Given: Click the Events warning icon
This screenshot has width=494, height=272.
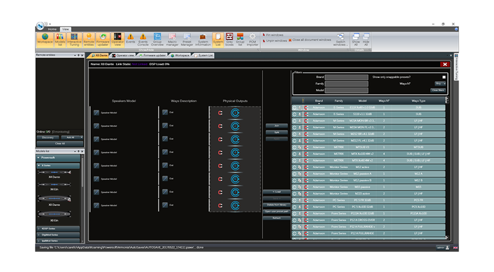Looking at the screenshot, I should click(130, 38).
